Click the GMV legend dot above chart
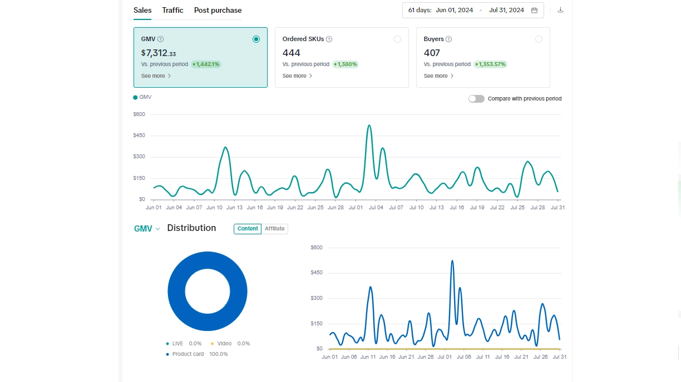Screen dimensions: 681x382 (x=135, y=98)
